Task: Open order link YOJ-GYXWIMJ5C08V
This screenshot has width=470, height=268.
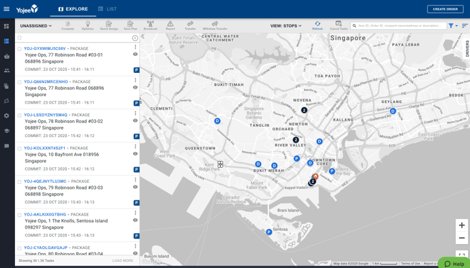Action: (x=44, y=48)
